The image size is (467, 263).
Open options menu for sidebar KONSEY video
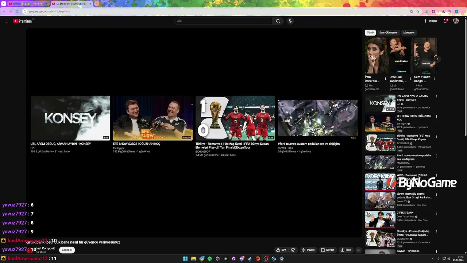(436, 97)
